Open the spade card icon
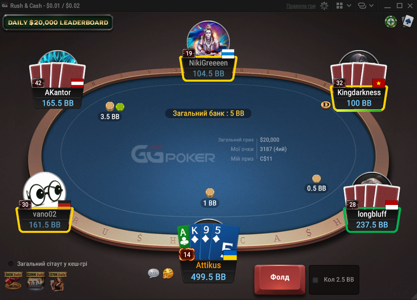 (408, 21)
